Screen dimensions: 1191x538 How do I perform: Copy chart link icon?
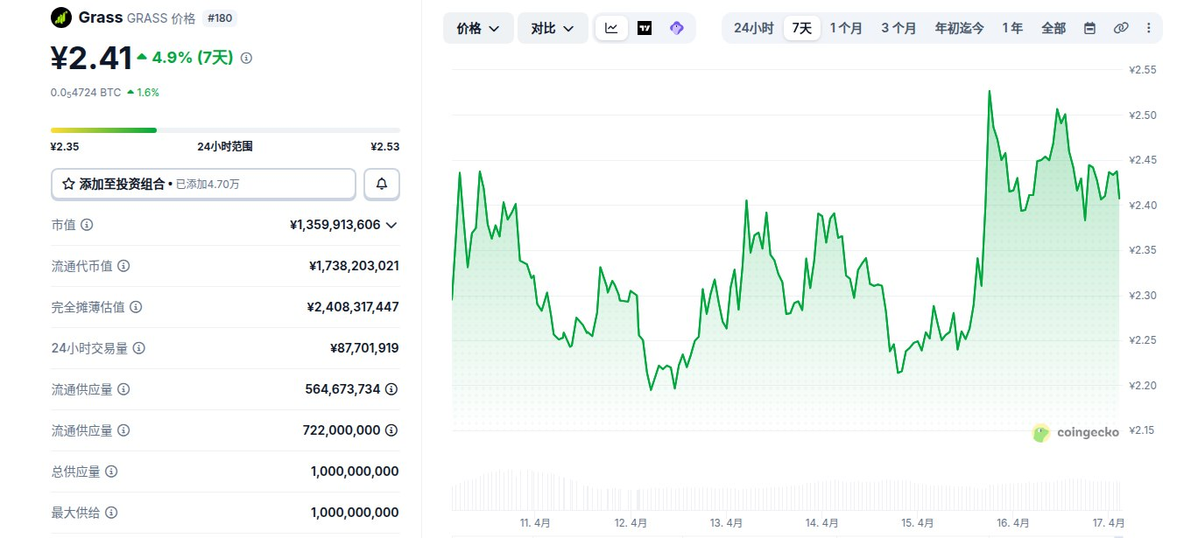tap(1121, 28)
